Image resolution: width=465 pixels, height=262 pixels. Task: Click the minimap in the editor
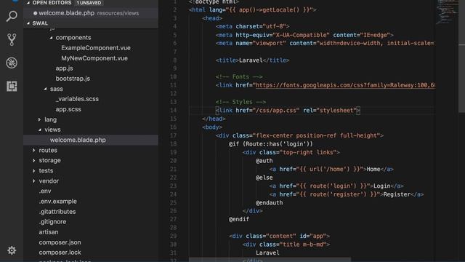pyautogui.click(x=447, y=12)
